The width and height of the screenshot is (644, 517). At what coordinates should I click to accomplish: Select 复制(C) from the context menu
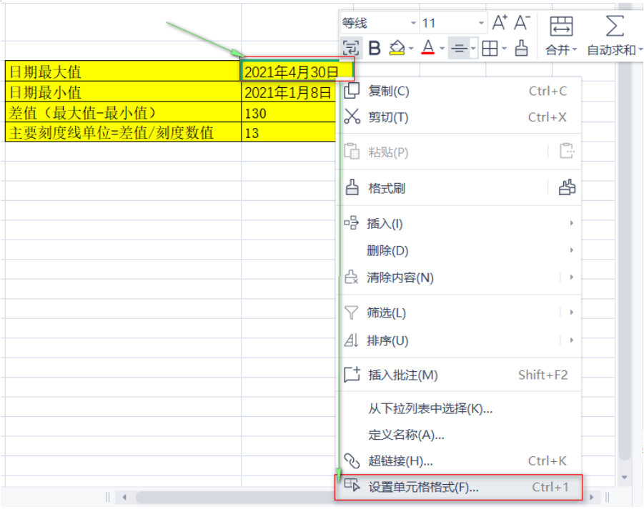[x=388, y=91]
